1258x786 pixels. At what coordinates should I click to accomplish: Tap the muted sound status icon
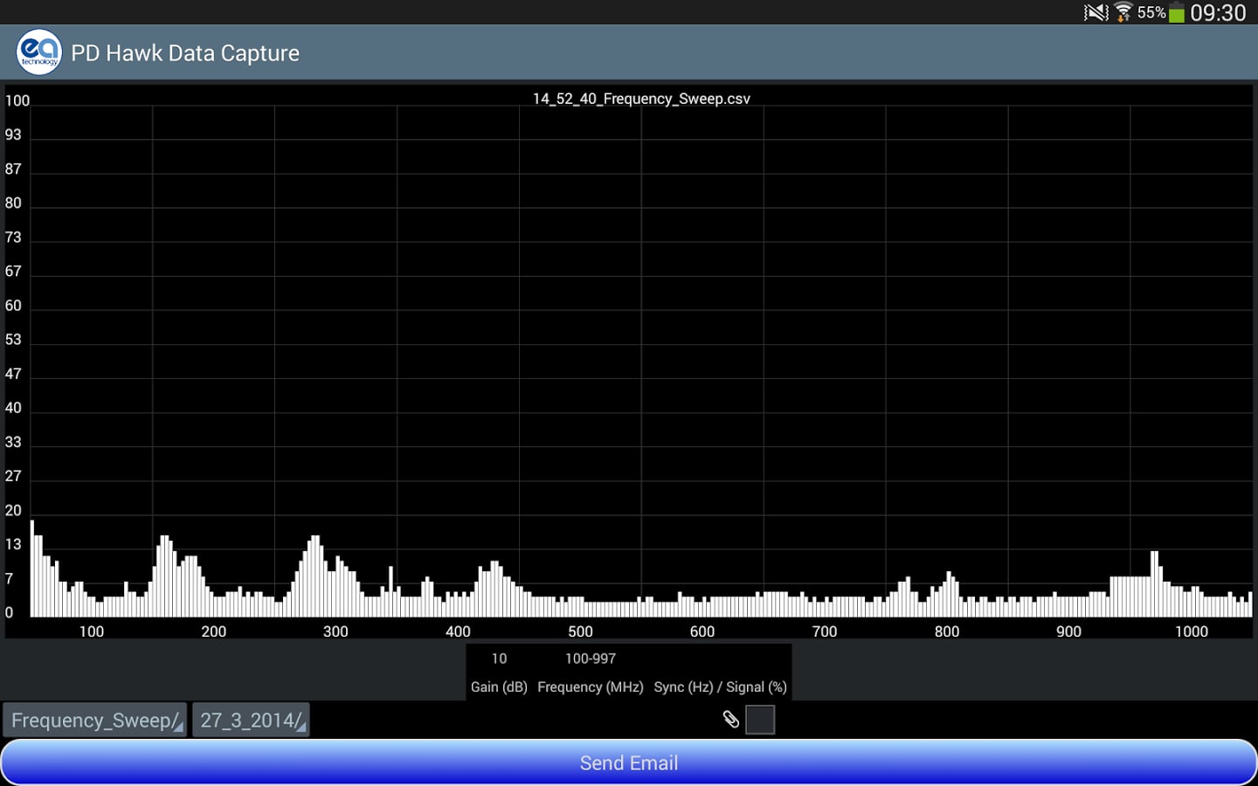pos(1096,12)
